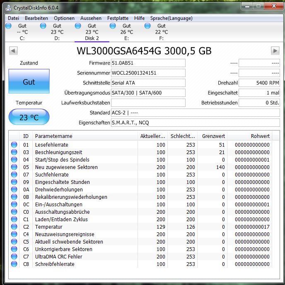
Task: Open the Sprache(Language) menu
Action: click(171, 18)
